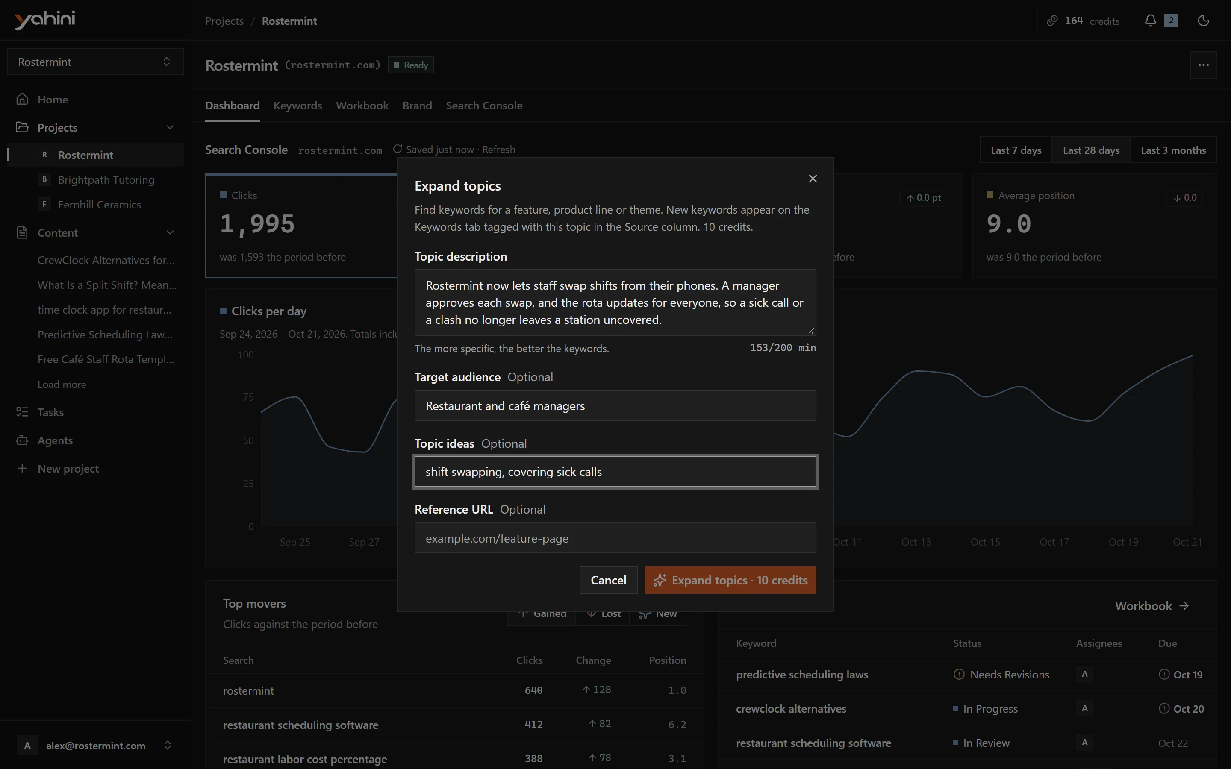This screenshot has width=1231, height=769.
Task: Click Load more in Content list
Action: [x=62, y=384]
